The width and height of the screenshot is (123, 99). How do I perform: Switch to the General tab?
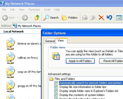[50, 41]
